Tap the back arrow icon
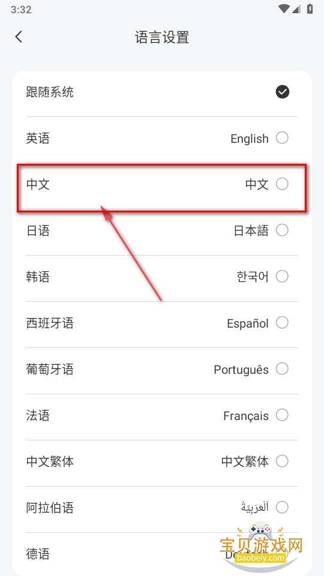 pyautogui.click(x=19, y=37)
